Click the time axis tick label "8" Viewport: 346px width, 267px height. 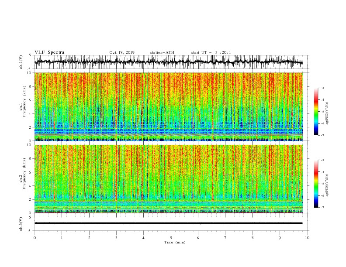(x=253, y=238)
